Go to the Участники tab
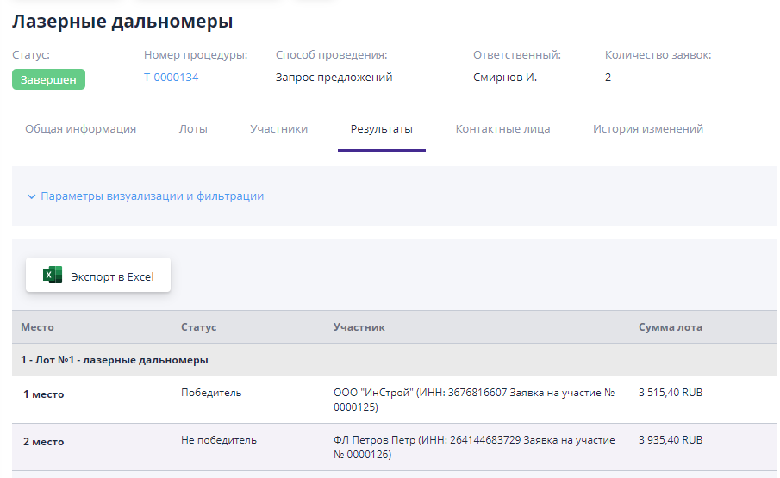 pyautogui.click(x=278, y=129)
